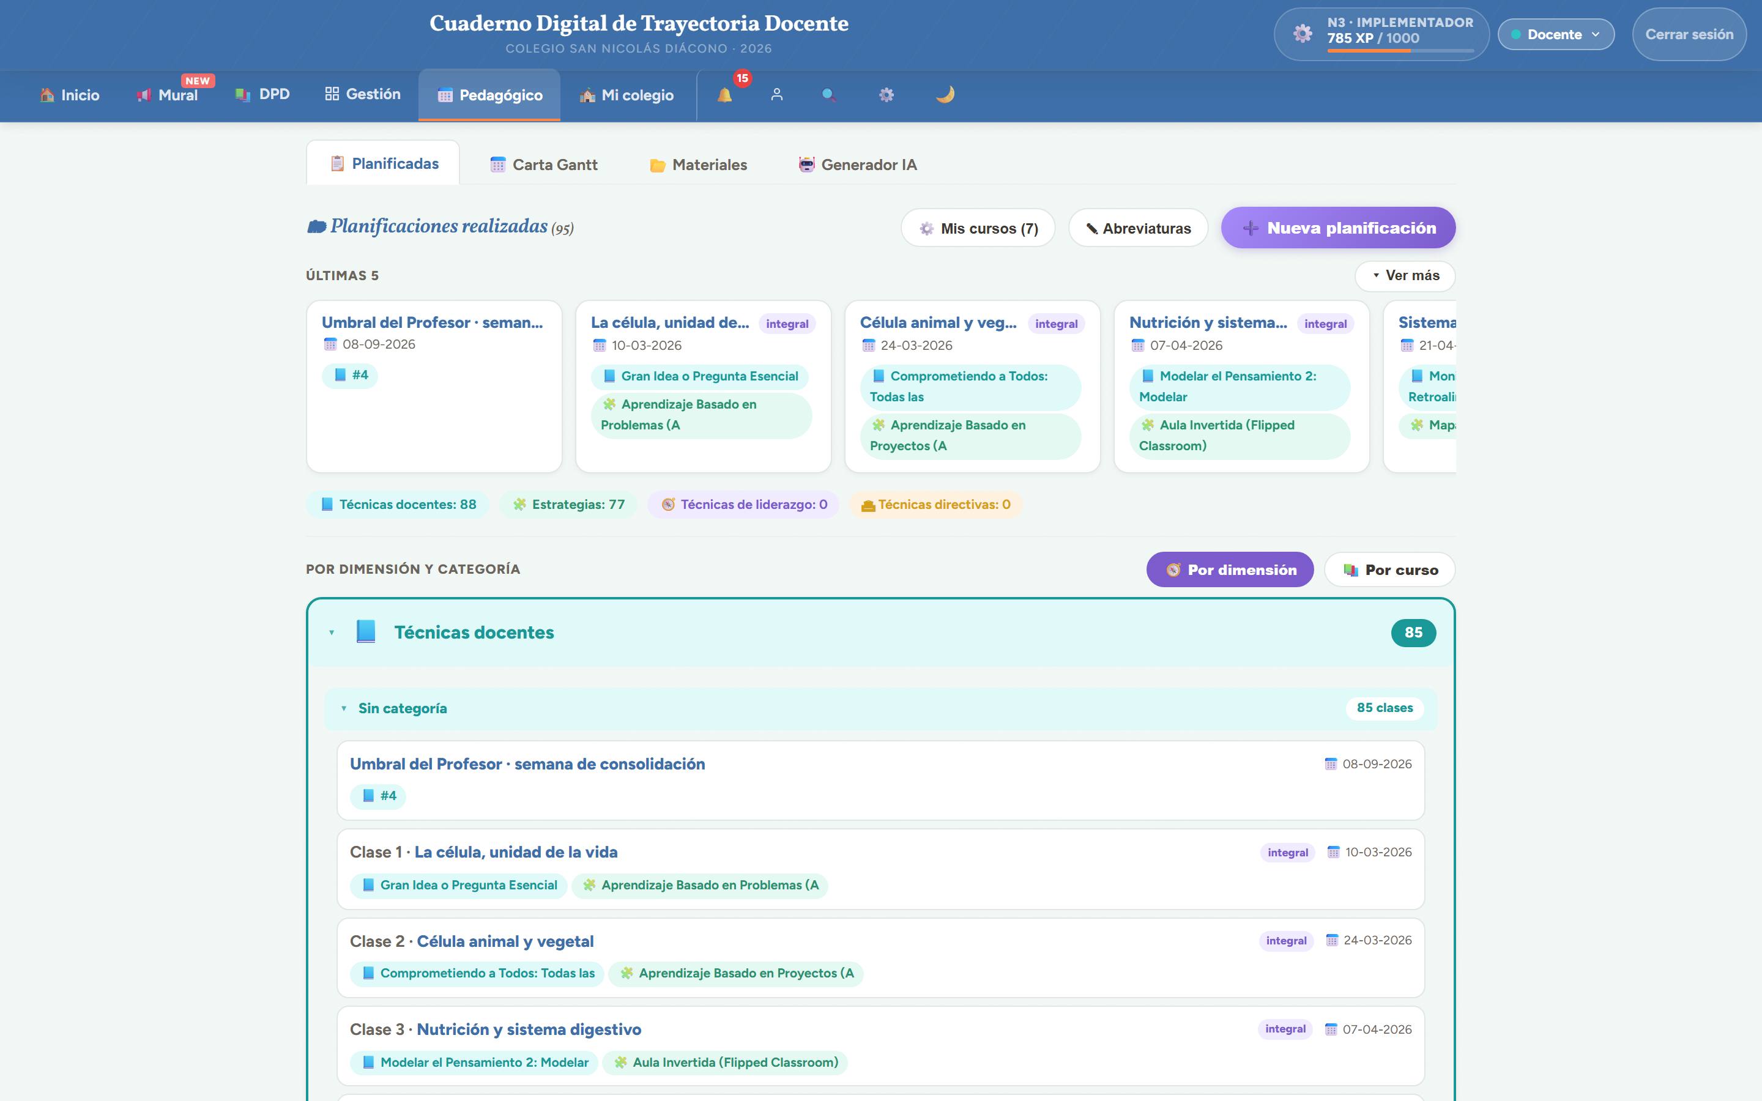Screen dimensions: 1762x1101
Task: Click the Mi colegio school icon
Action: [x=587, y=95]
